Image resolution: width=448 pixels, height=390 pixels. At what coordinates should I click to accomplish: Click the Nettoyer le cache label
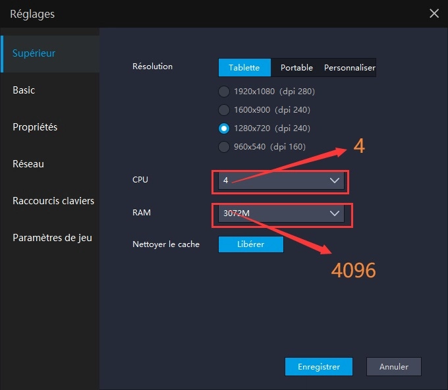(166, 244)
